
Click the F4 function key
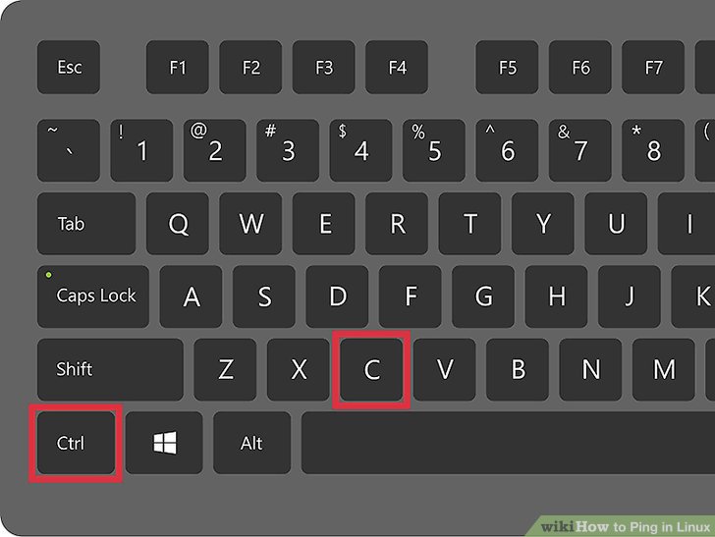pos(397,67)
